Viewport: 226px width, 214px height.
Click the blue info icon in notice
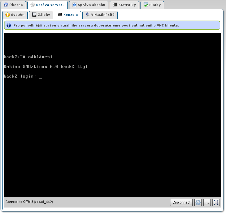[9, 25]
